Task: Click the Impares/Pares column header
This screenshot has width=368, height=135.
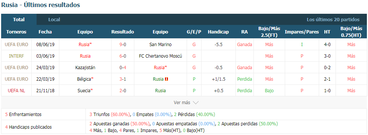Action: (x=302, y=32)
